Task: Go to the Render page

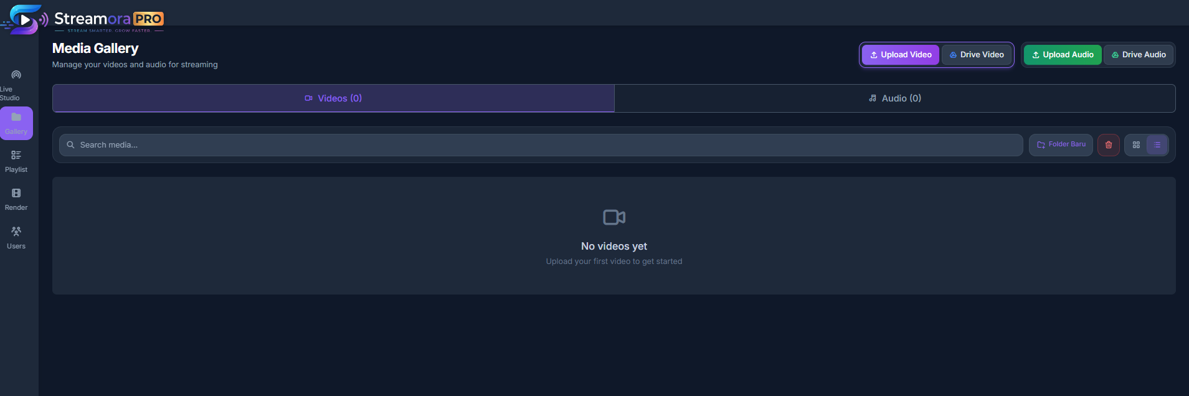Action: click(16, 199)
